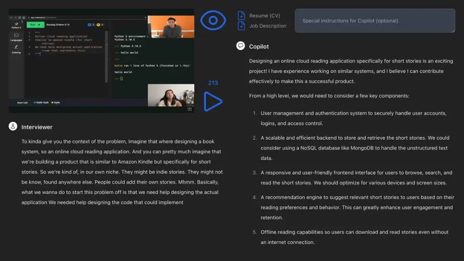Click the browser home icon
The image size is (464, 261).
pos(24,17)
